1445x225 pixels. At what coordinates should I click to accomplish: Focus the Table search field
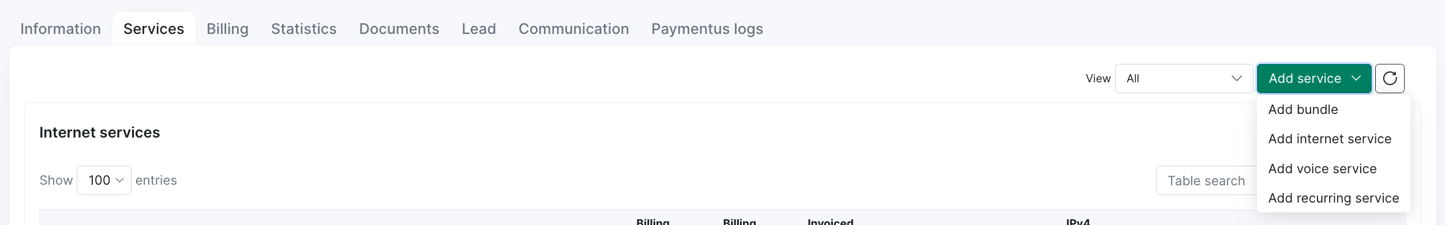coord(1206,181)
